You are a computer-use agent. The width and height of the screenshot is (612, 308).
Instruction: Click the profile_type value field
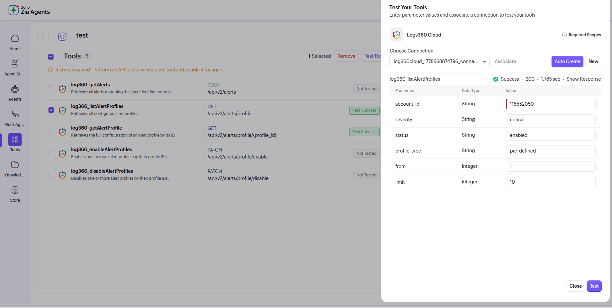tap(551, 151)
